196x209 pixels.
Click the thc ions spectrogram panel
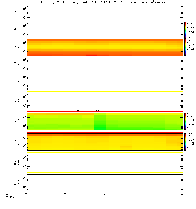coord(105,142)
